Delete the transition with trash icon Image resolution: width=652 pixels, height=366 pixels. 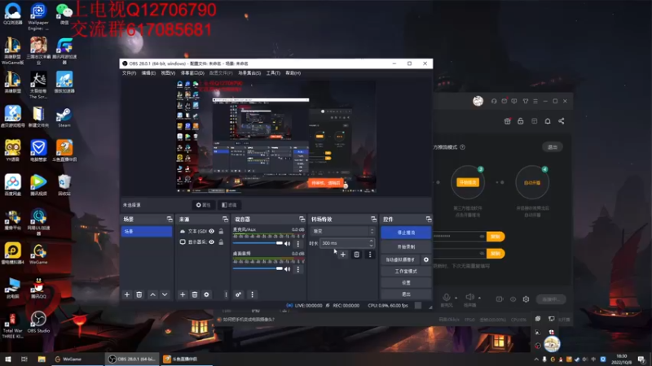click(x=356, y=255)
